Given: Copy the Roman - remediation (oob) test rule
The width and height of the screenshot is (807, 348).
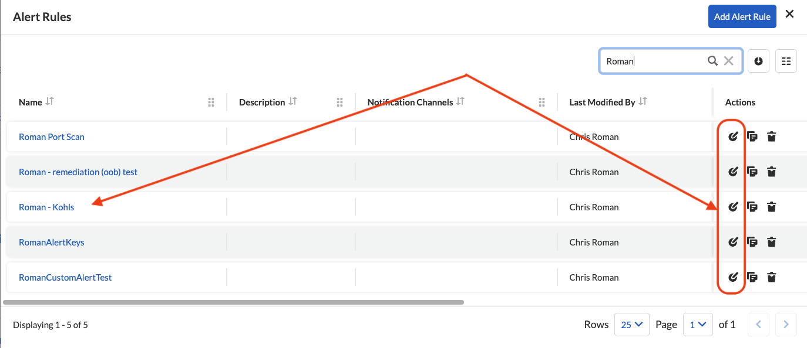Looking at the screenshot, I should (752, 172).
